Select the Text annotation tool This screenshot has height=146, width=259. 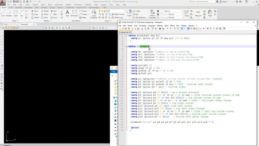pos(68,13)
